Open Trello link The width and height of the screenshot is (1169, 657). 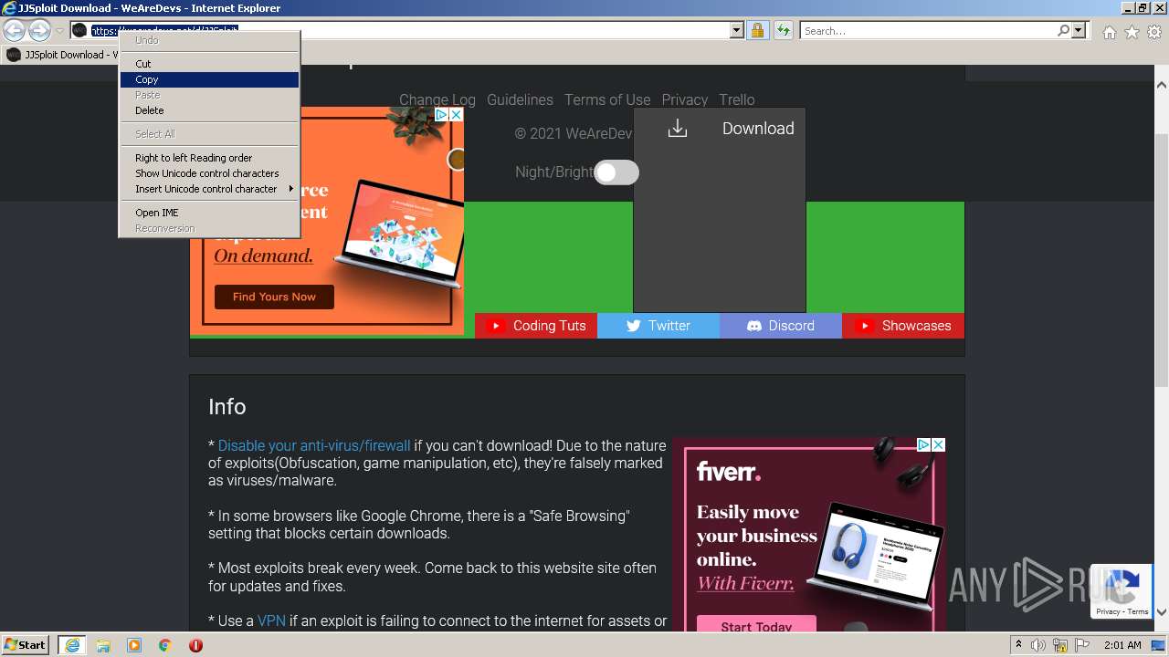737,99
